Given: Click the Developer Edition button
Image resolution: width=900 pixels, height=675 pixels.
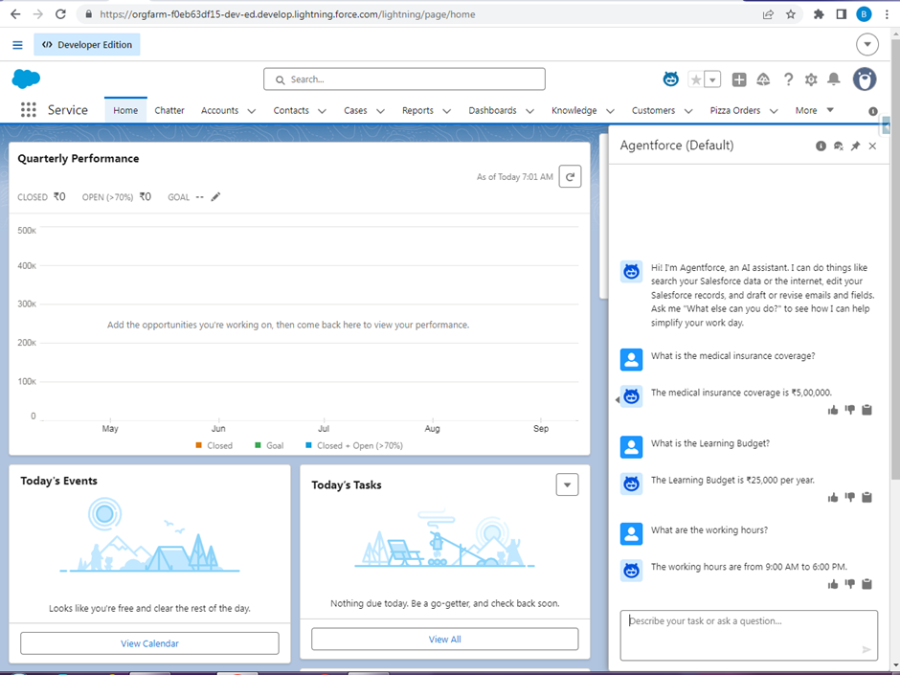Looking at the screenshot, I should coord(87,45).
